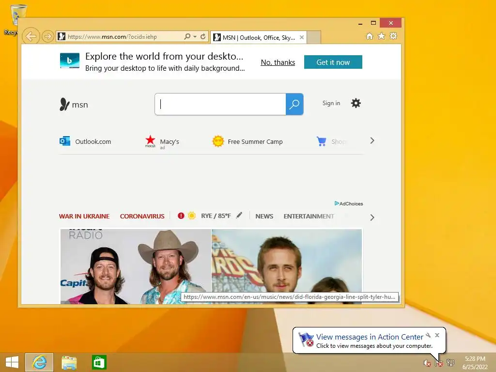496x372 pixels.
Task: Click the browser Forward arrow button
Action: pyautogui.click(x=48, y=36)
